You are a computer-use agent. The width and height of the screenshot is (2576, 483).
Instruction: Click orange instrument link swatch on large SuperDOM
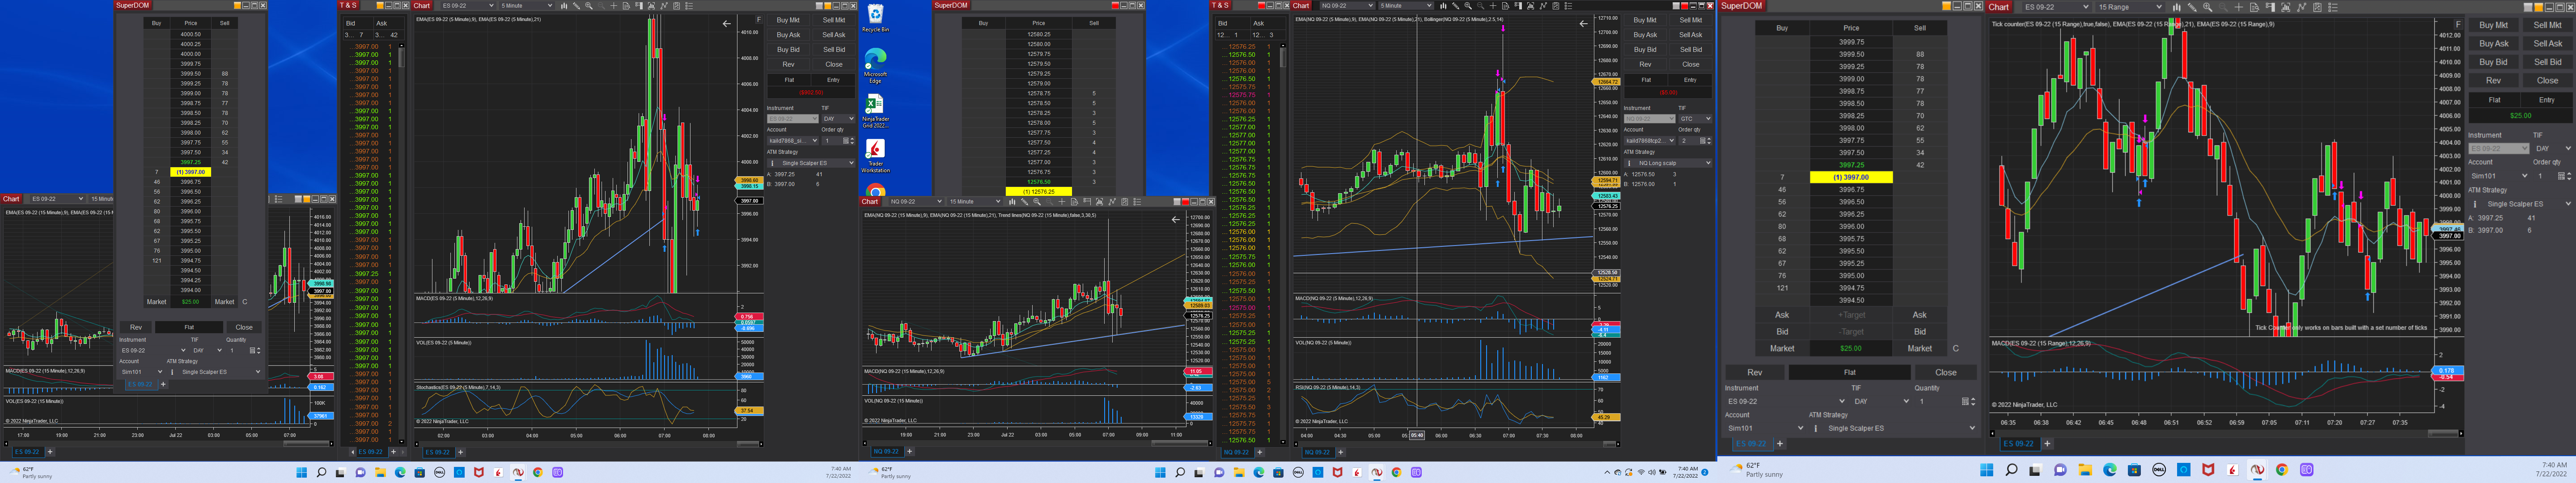click(1947, 6)
